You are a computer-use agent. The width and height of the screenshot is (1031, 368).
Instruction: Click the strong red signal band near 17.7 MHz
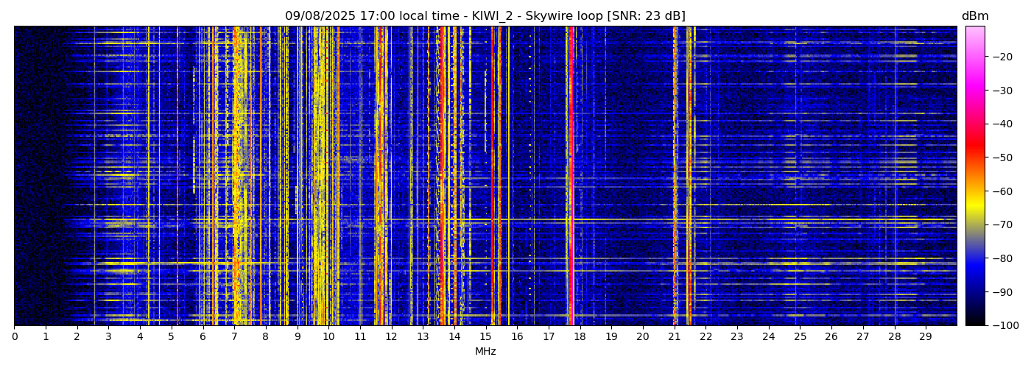570,175
